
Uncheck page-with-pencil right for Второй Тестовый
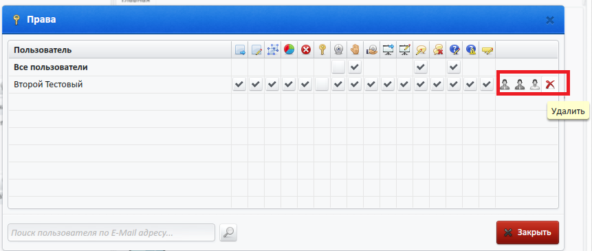click(256, 84)
